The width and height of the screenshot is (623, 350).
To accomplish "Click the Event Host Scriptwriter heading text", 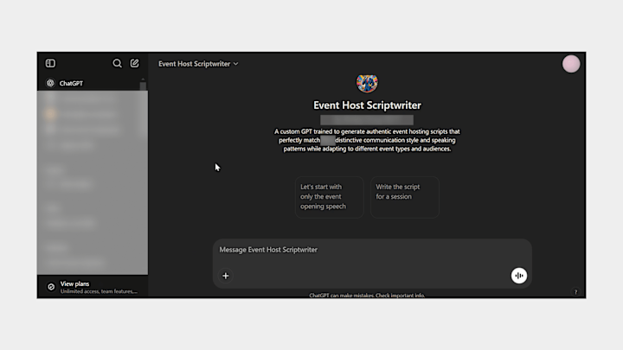I will point(367,105).
